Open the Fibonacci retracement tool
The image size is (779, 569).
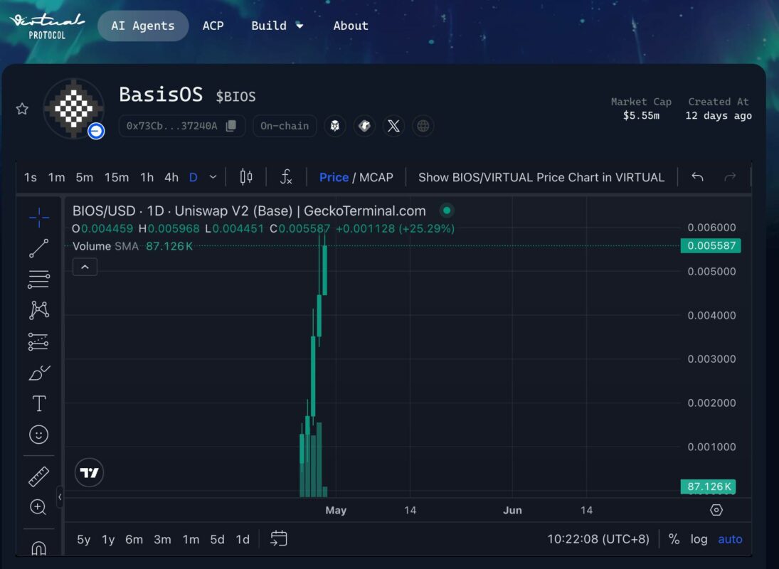pos(38,279)
